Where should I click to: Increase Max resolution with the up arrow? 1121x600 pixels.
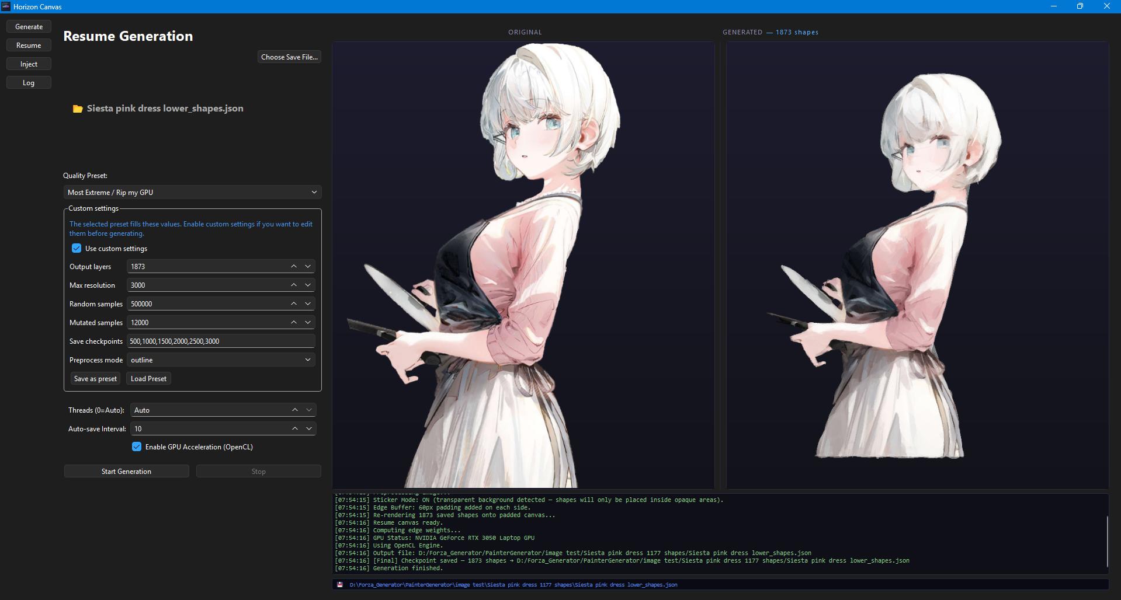[x=294, y=285]
